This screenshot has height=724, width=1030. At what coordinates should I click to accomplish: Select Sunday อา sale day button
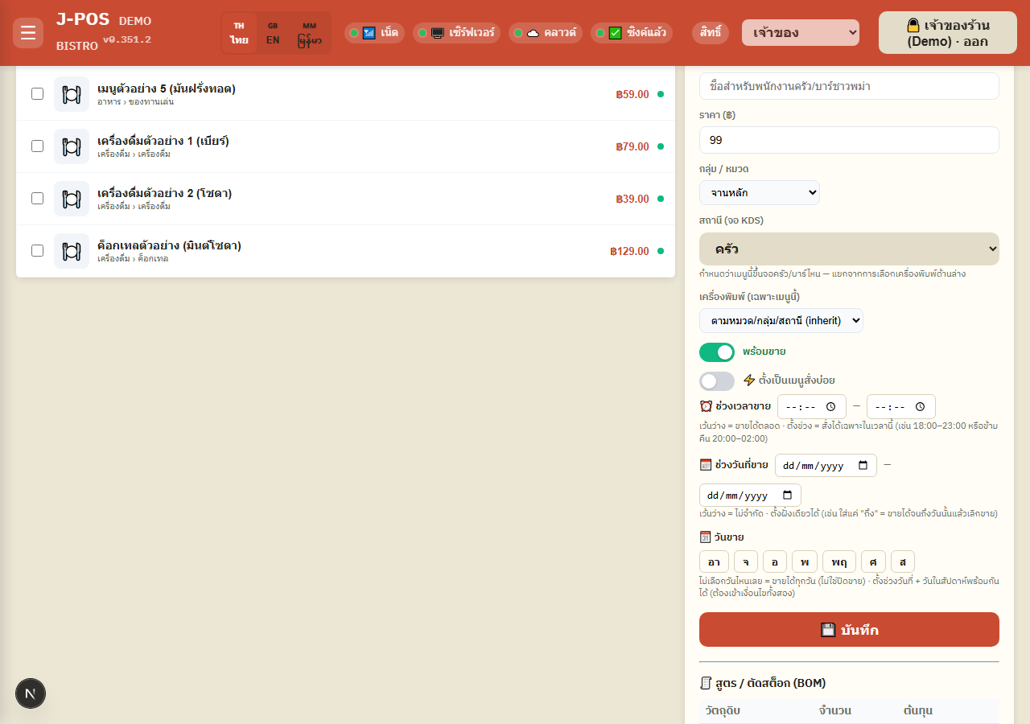(x=714, y=562)
